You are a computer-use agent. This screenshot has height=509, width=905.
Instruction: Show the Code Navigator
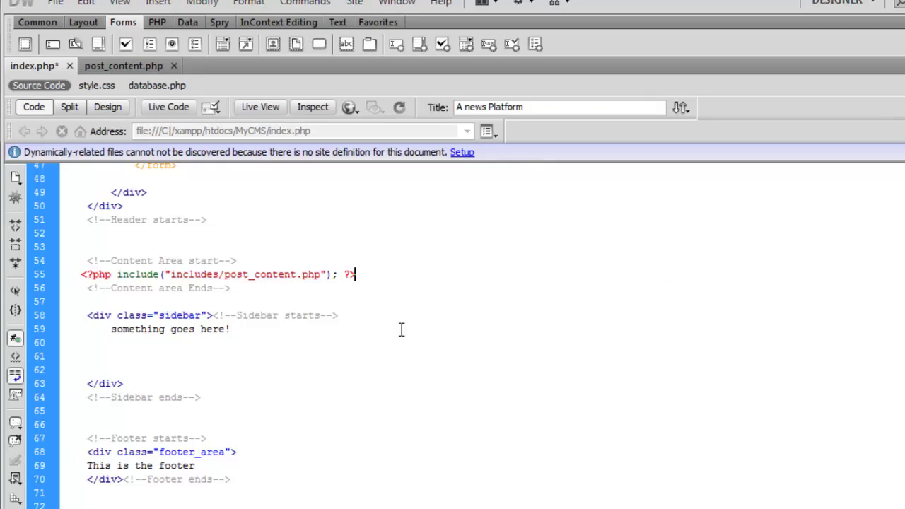tap(16, 198)
